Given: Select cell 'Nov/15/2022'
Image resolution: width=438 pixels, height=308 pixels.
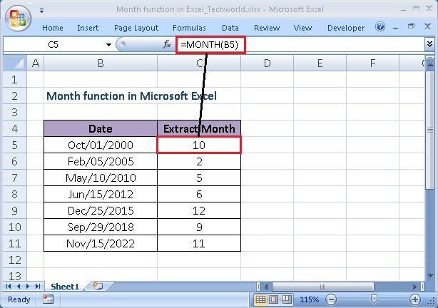Looking at the screenshot, I should coord(101,243).
